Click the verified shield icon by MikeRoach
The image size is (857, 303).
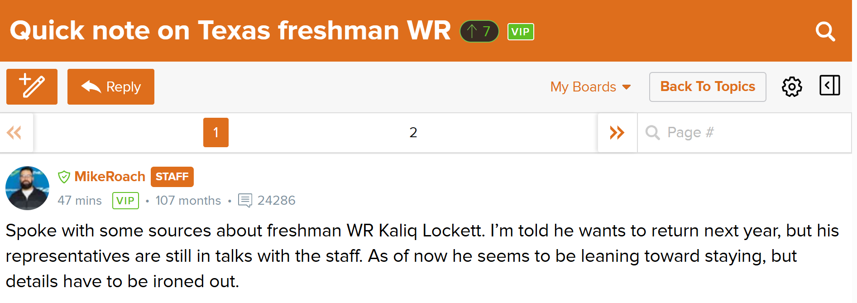coord(64,177)
